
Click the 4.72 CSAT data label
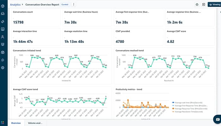(x=32, y=101)
